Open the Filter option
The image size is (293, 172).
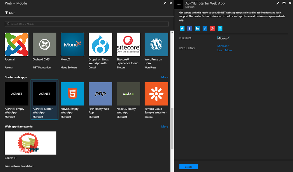10,13
